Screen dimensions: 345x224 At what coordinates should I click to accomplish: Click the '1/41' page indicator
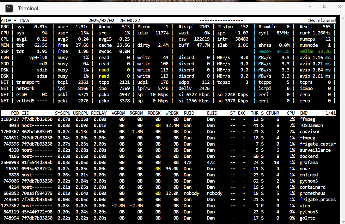330,113
